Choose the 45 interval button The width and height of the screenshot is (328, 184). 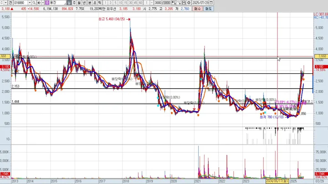pyautogui.click(x=136, y=3)
